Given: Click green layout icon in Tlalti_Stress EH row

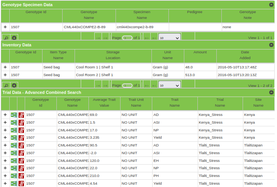Looking at the screenshot, I should (14, 161).
